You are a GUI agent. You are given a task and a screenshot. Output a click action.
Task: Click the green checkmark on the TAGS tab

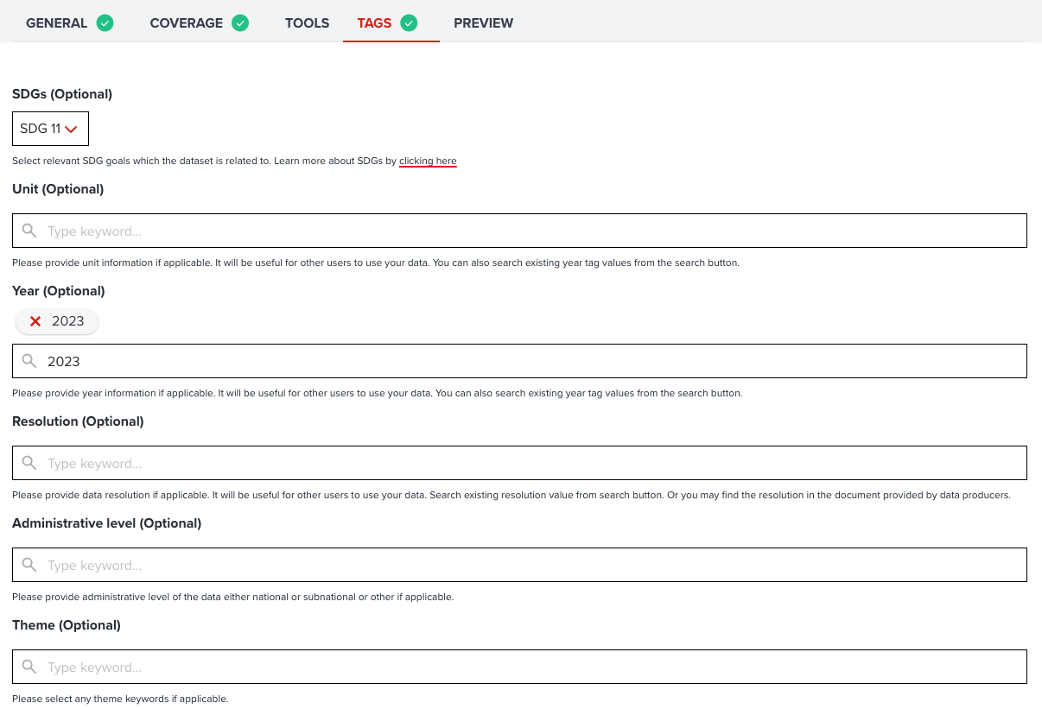coord(410,22)
